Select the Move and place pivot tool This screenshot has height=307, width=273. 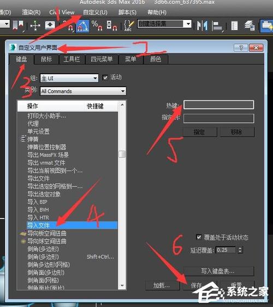click(x=35, y=26)
